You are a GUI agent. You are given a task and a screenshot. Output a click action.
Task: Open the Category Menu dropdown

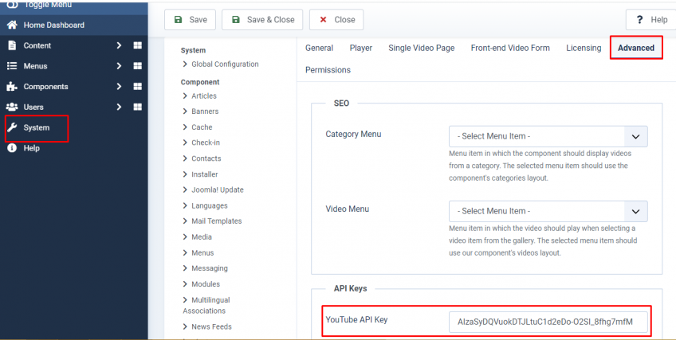coord(548,136)
